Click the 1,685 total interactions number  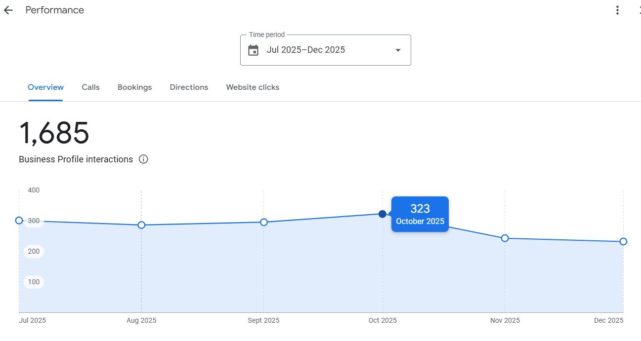pos(54,133)
